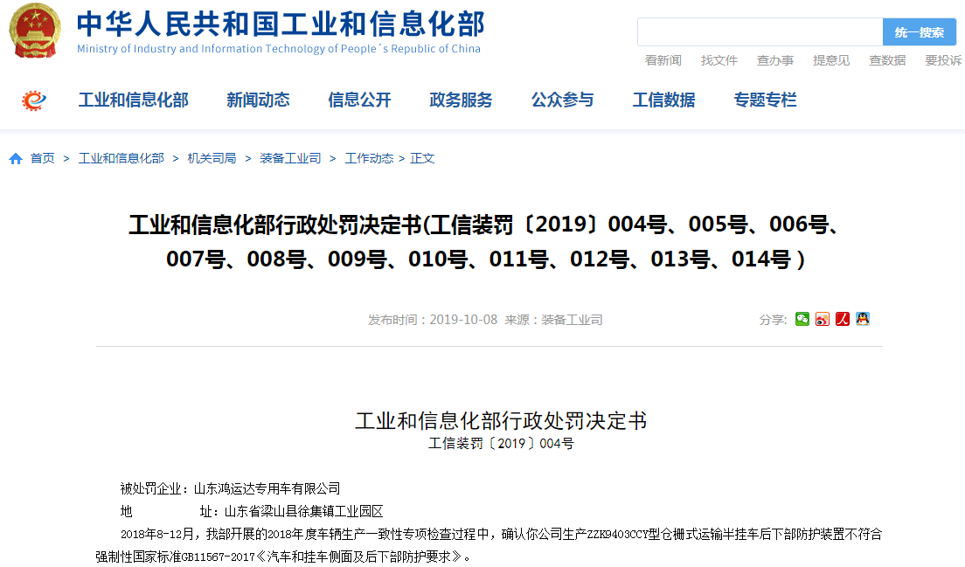Open 查数据 quick link

tap(887, 60)
